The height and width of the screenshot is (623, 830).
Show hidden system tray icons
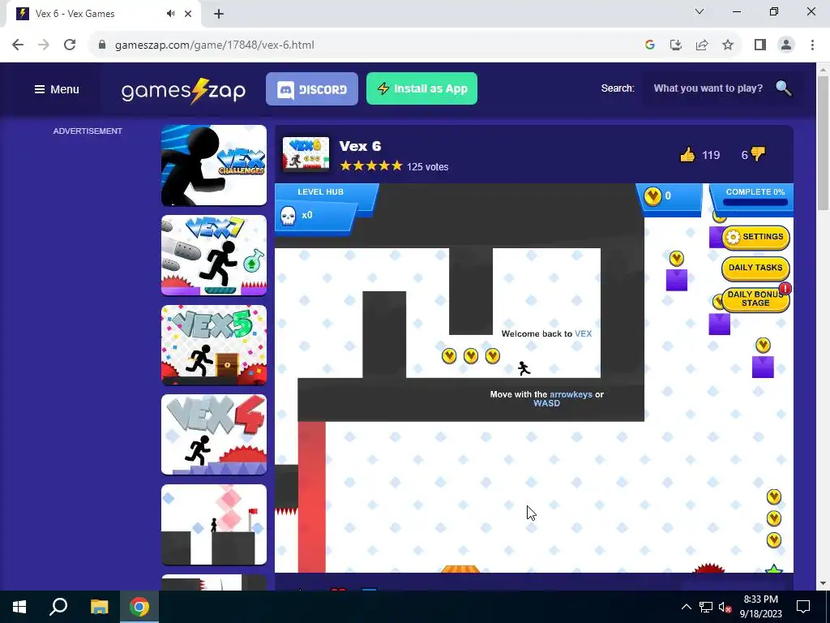[686, 607]
